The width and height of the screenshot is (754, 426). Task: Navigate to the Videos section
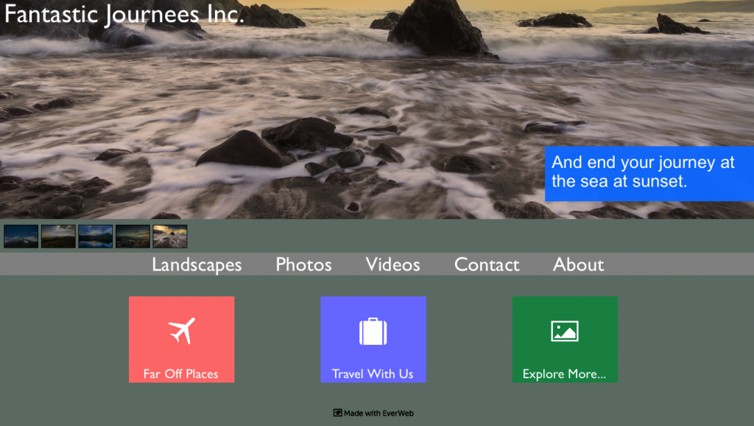tap(392, 265)
